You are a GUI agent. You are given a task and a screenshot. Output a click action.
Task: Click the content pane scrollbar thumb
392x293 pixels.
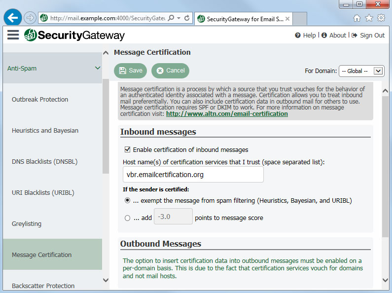[x=385, y=167]
